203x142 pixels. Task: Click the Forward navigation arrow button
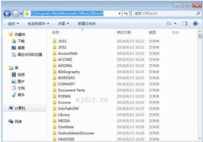[x=16, y=14]
